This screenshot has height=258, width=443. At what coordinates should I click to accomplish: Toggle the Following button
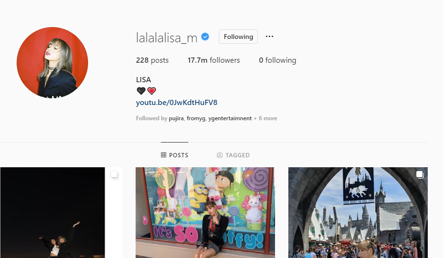238,37
